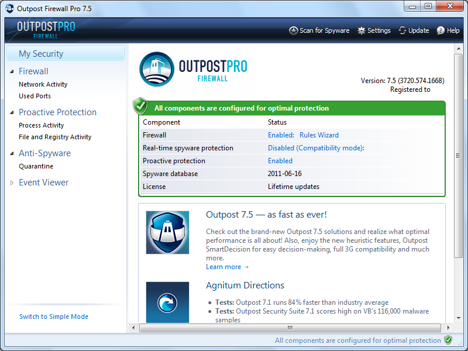468x351 pixels.
Task: Collapse the Firewall tree section
Action: 12,71
